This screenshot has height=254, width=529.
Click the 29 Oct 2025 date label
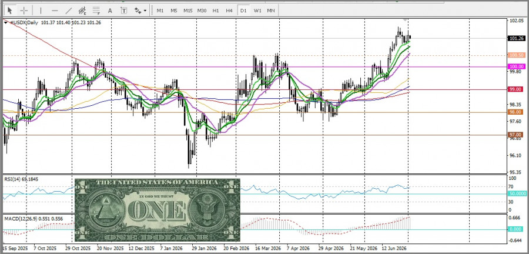tap(78, 248)
